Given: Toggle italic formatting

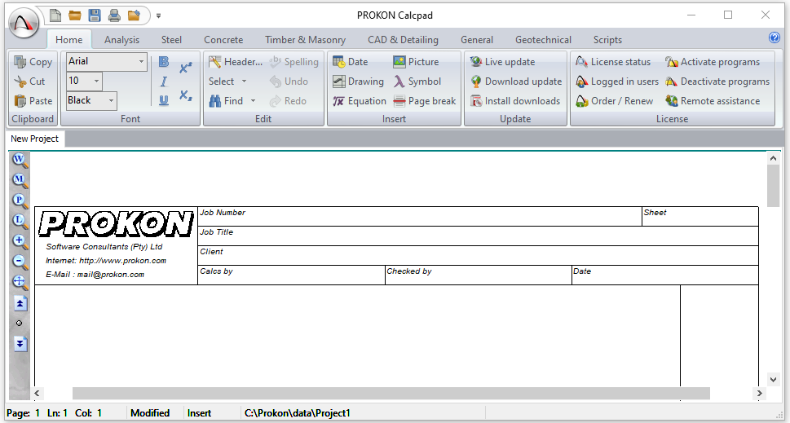Looking at the screenshot, I should pyautogui.click(x=164, y=81).
